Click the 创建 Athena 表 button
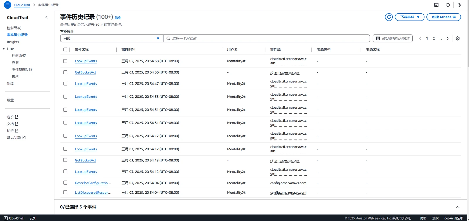The width and height of the screenshot is (469, 221). 444,17
